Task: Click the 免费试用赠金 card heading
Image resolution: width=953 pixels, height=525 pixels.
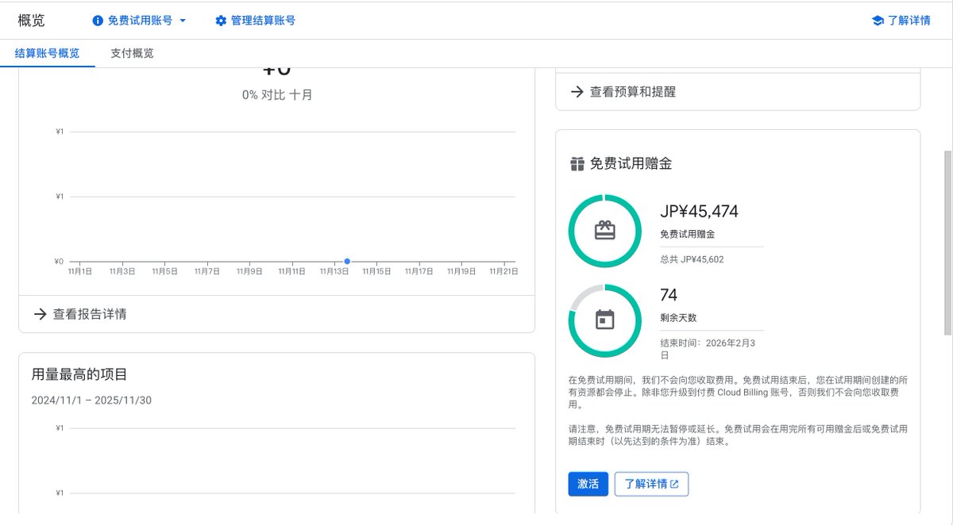Action: point(631,164)
